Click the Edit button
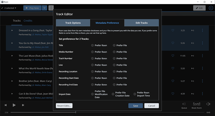 199,8
